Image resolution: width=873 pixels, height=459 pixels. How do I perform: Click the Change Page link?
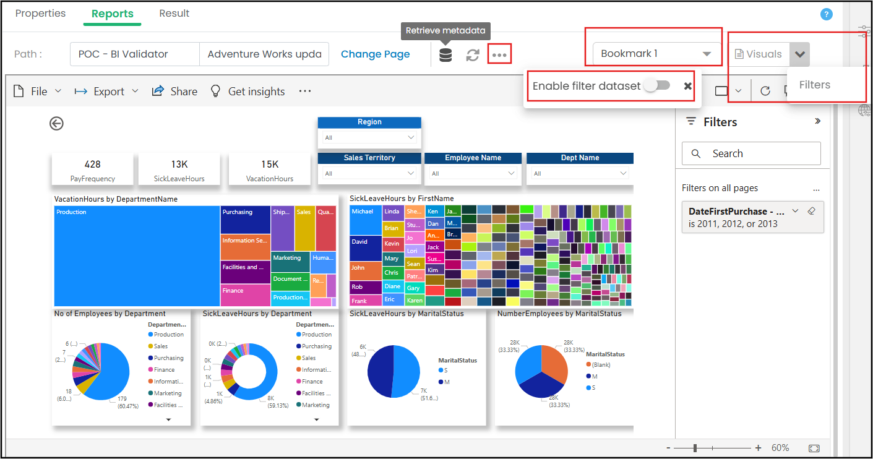point(375,54)
